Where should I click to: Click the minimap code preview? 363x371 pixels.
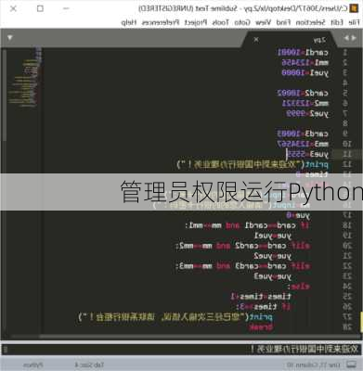click(26, 77)
